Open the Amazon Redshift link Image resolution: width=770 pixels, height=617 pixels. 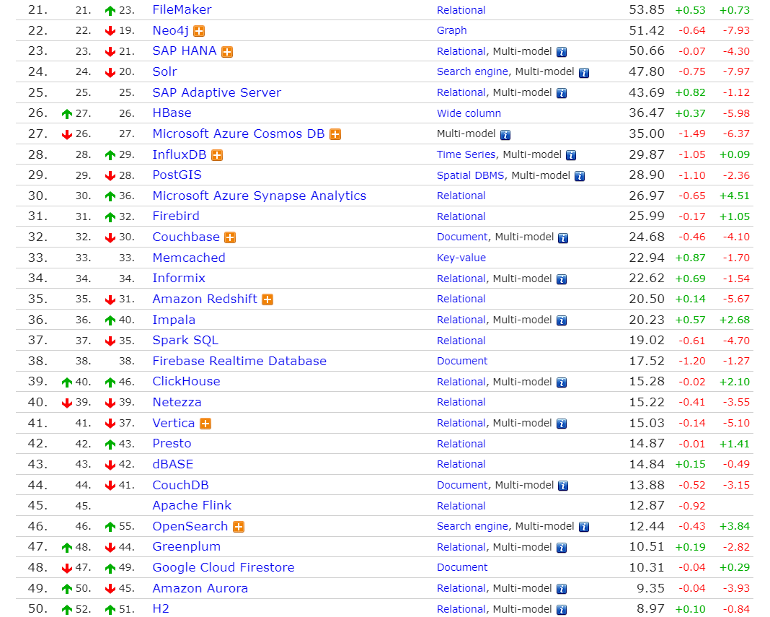point(205,299)
